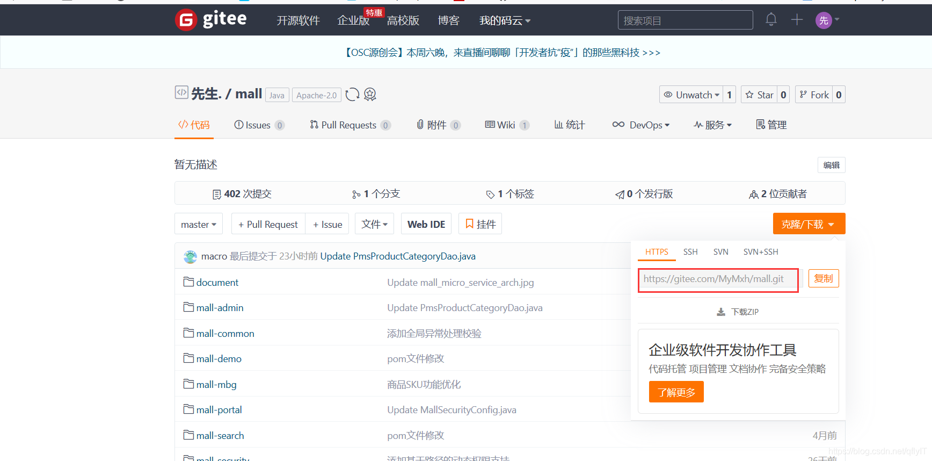This screenshot has width=932, height=461.
Task: Switch to the 代码 tab
Action: (x=194, y=125)
